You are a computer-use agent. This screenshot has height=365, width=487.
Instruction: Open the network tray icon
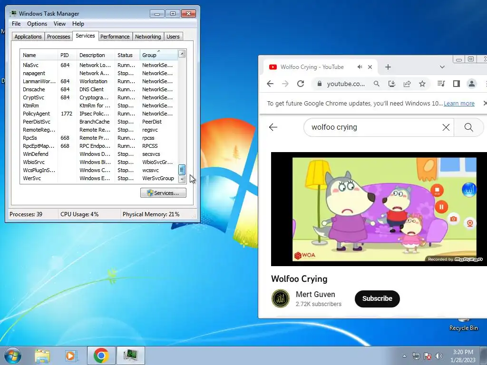pyautogui.click(x=416, y=356)
